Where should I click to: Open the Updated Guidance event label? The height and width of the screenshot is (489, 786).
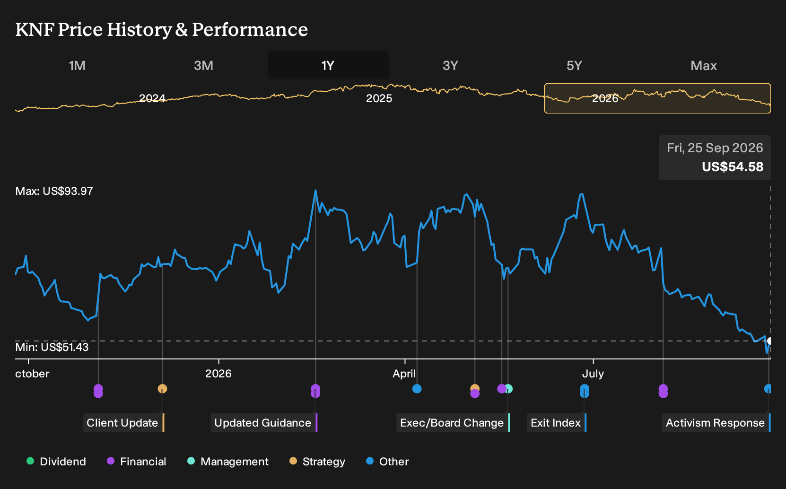coord(264,423)
